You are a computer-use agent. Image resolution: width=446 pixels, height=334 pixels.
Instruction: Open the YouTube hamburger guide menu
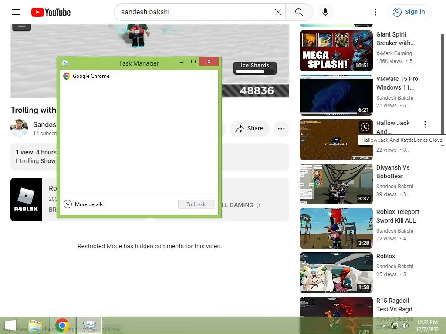coord(16,12)
